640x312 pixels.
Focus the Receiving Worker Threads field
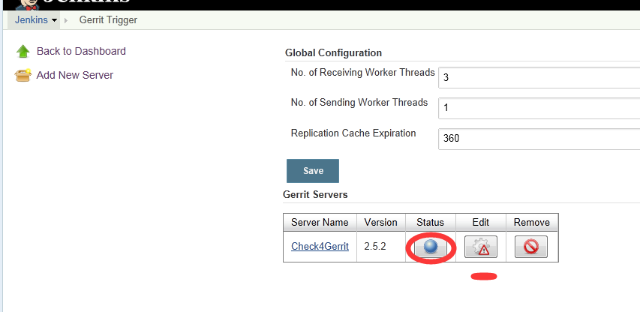(x=539, y=77)
